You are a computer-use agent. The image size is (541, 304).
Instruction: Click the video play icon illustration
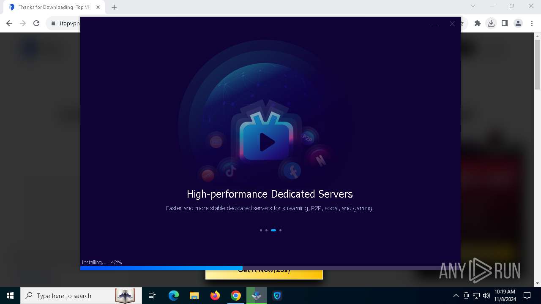tap(266, 142)
